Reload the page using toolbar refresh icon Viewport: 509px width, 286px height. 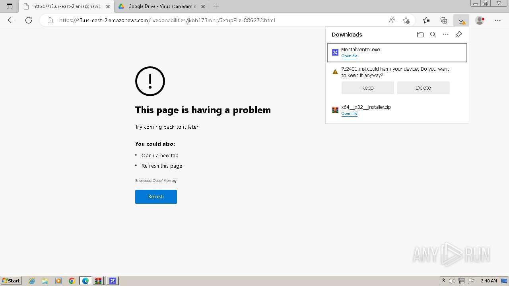(29, 20)
